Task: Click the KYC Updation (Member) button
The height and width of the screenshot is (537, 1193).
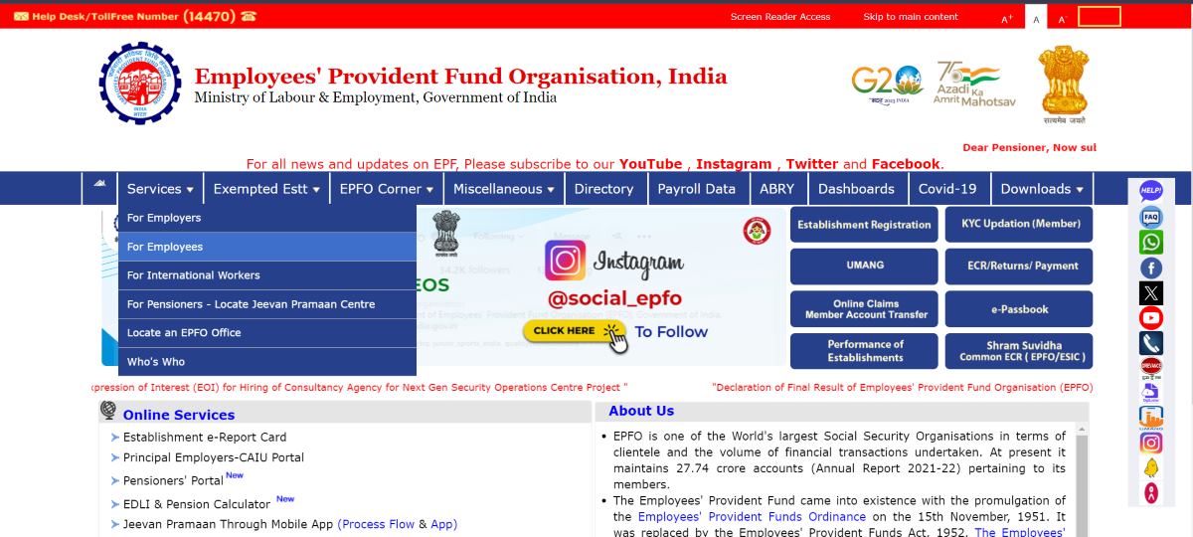Action: coord(1019,225)
